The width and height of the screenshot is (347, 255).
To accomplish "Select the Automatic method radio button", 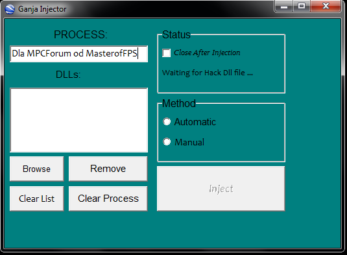I will 167,121.
